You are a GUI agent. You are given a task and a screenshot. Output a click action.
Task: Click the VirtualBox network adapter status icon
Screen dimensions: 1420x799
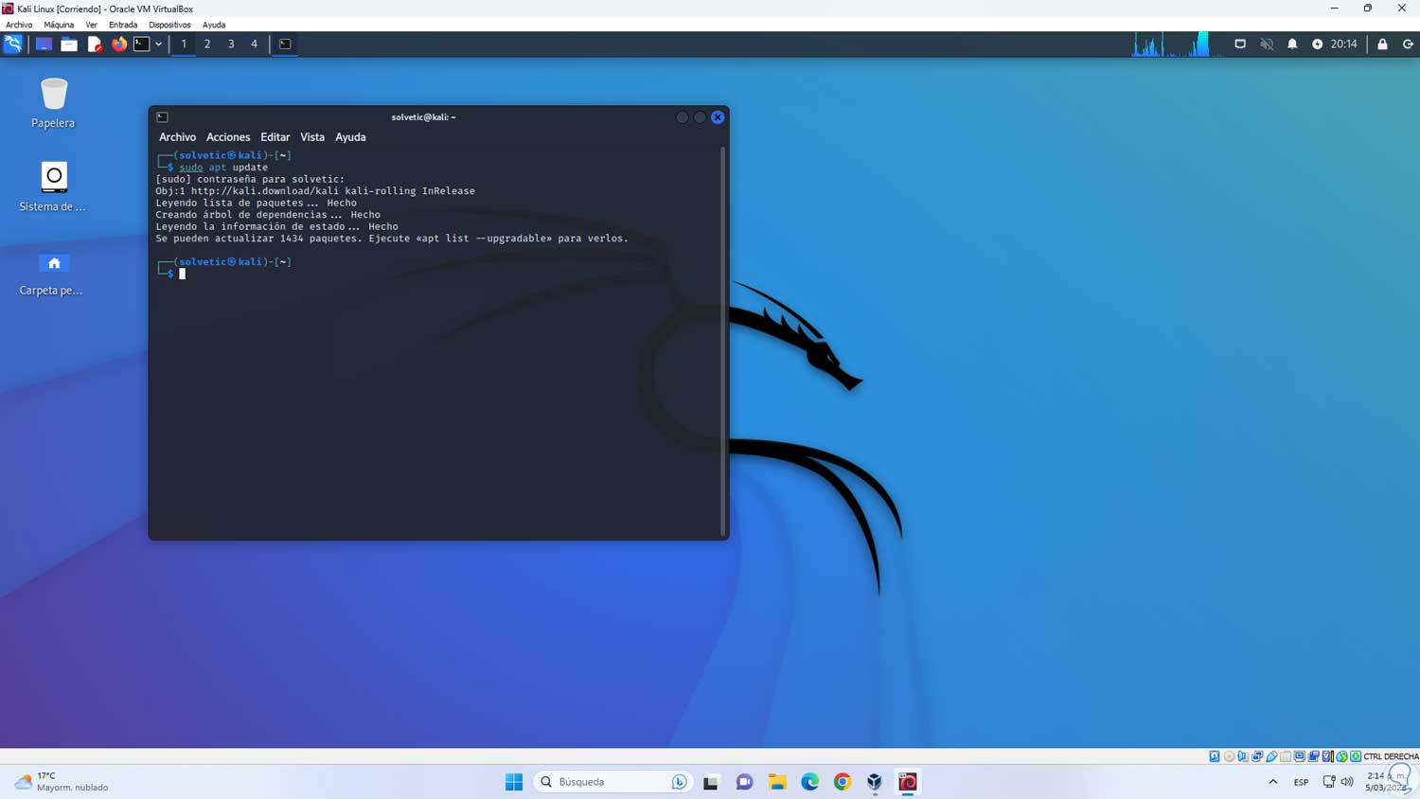pyautogui.click(x=1257, y=756)
